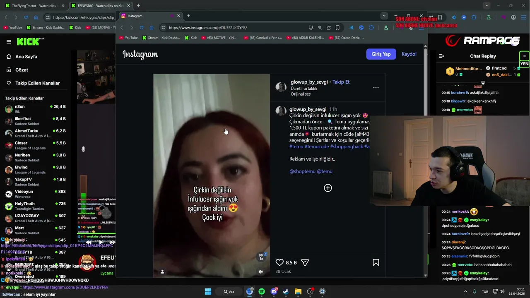Viewport: 530px width, 298px height.
Task: Open glowup_by_sevgi profile avatar in header
Action: click(x=281, y=87)
